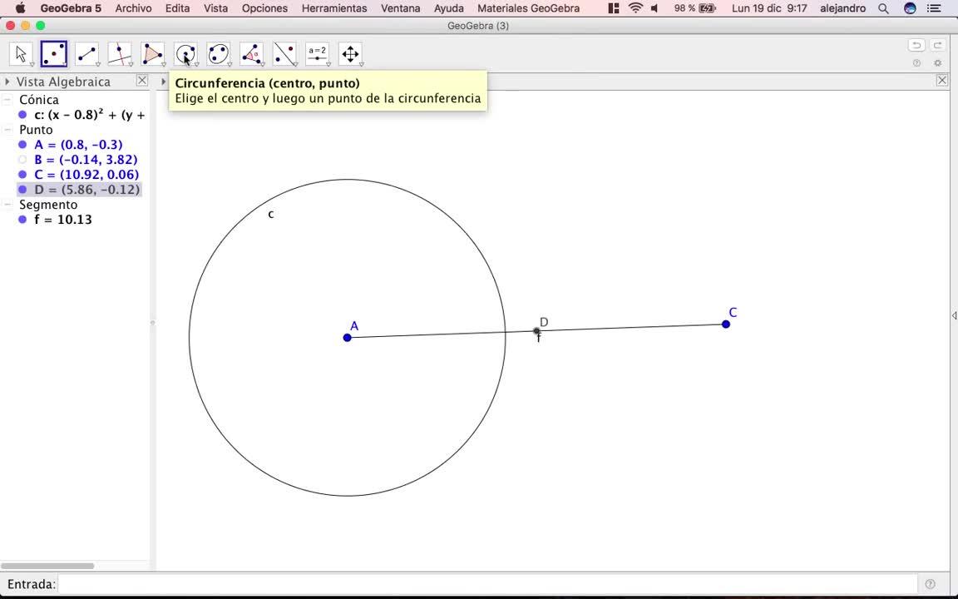
Task: Open the GeoGebra 5 application menu
Action: point(71,8)
